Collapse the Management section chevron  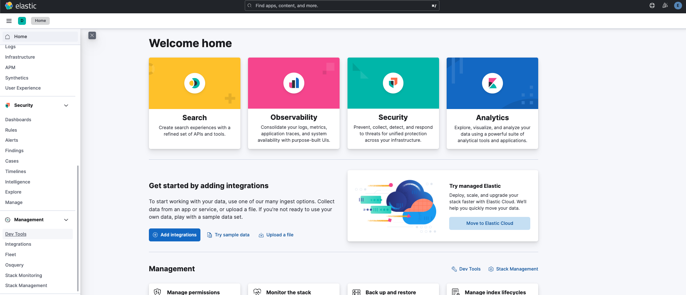click(x=66, y=220)
